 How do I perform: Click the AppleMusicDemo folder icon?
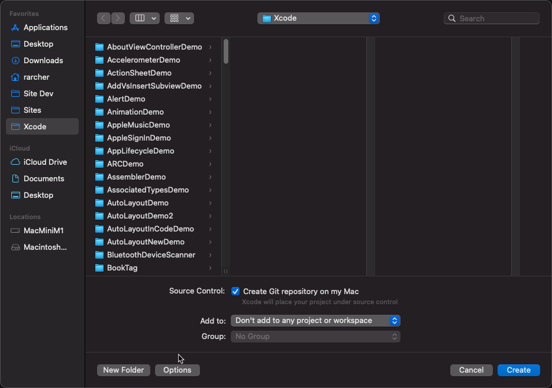99,125
